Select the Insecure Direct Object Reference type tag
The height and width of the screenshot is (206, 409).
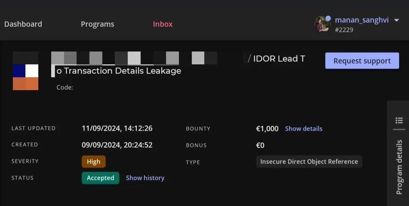(309, 162)
